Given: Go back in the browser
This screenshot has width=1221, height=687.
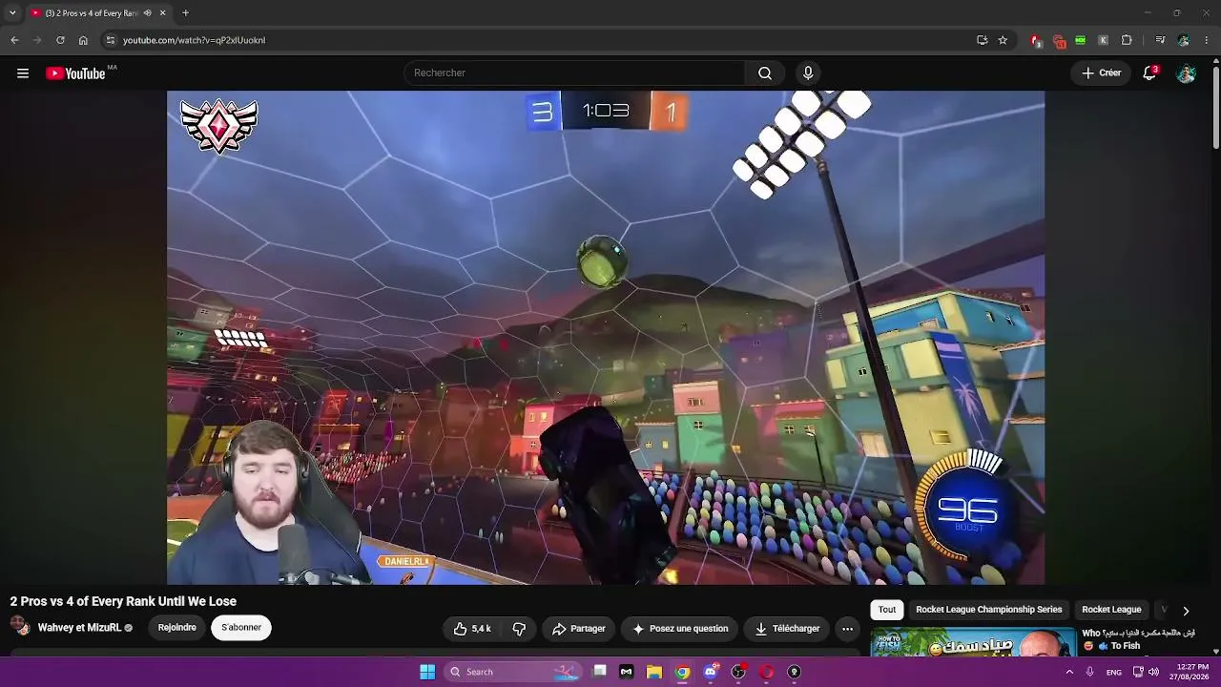Looking at the screenshot, I should pyautogui.click(x=14, y=40).
